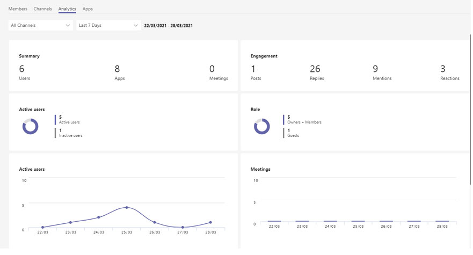Open the Last 7 Days dropdown
Image resolution: width=473 pixels, height=255 pixels.
click(x=108, y=25)
